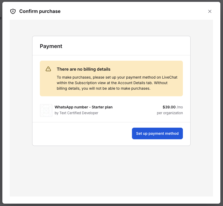Click the last line of the warning message
The image size is (223, 206).
pos(103,88)
